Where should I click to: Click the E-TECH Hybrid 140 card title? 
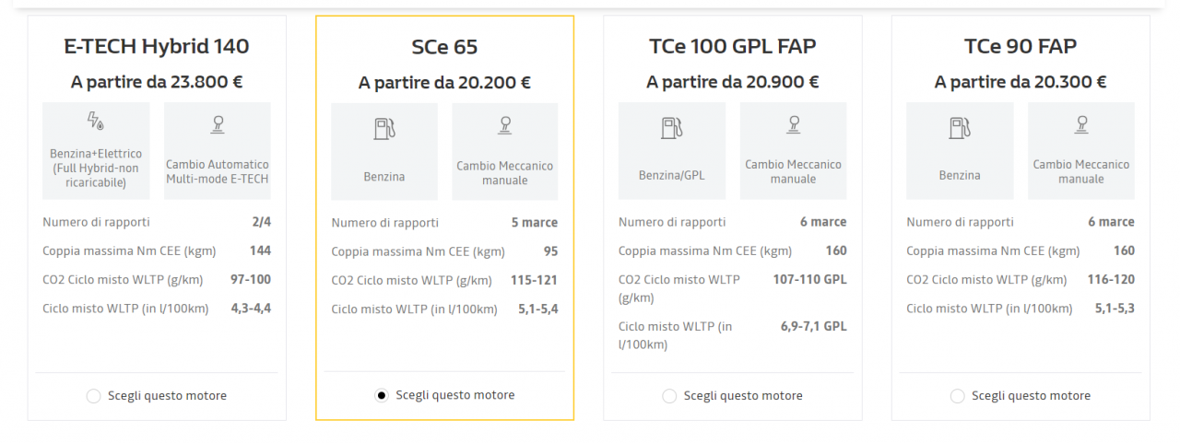pos(157,46)
